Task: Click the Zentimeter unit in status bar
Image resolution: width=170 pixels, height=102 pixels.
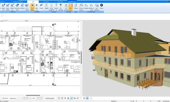Action: click(166, 101)
